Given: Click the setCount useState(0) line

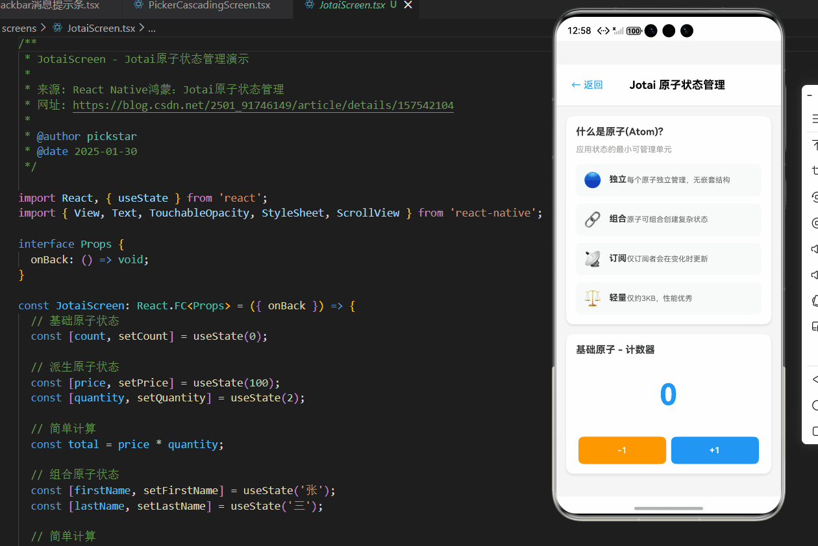Looking at the screenshot, I should (x=149, y=336).
